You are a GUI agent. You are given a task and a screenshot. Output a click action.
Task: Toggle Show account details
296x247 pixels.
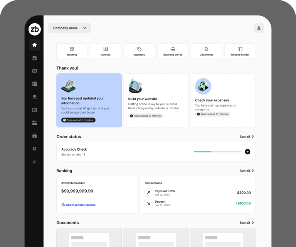click(x=78, y=205)
